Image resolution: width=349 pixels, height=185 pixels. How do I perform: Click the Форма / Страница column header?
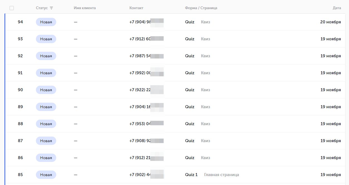201,8
